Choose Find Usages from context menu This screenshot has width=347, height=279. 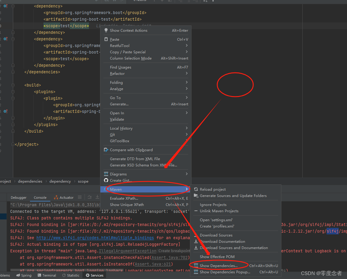coord(146,67)
